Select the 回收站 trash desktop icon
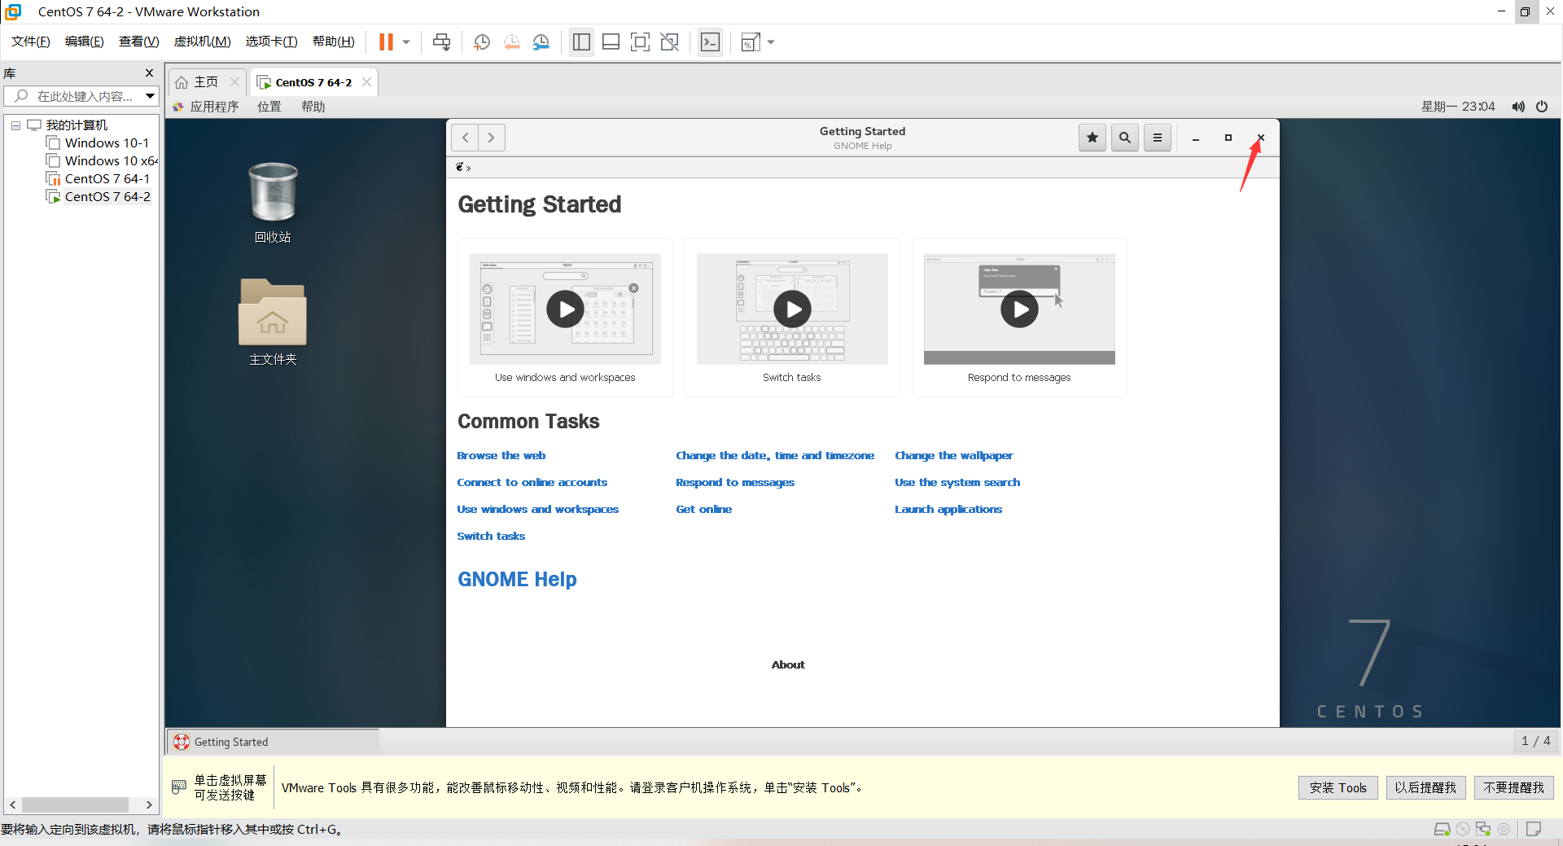Viewport: 1563px width, 846px height. pyautogui.click(x=273, y=203)
